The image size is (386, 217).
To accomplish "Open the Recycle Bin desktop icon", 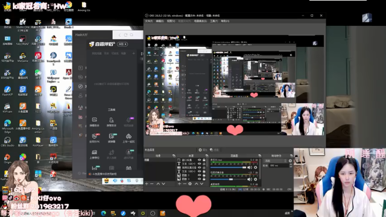I will point(8,24).
